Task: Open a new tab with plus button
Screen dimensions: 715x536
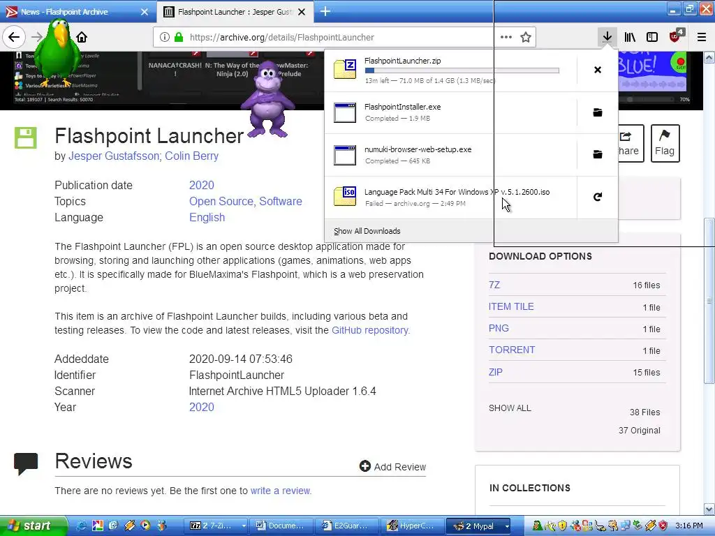Action: click(x=325, y=11)
